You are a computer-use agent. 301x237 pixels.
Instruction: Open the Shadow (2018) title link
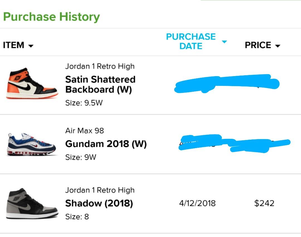tap(99, 203)
